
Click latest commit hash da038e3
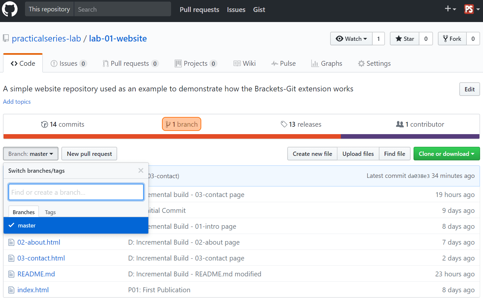[x=419, y=176]
